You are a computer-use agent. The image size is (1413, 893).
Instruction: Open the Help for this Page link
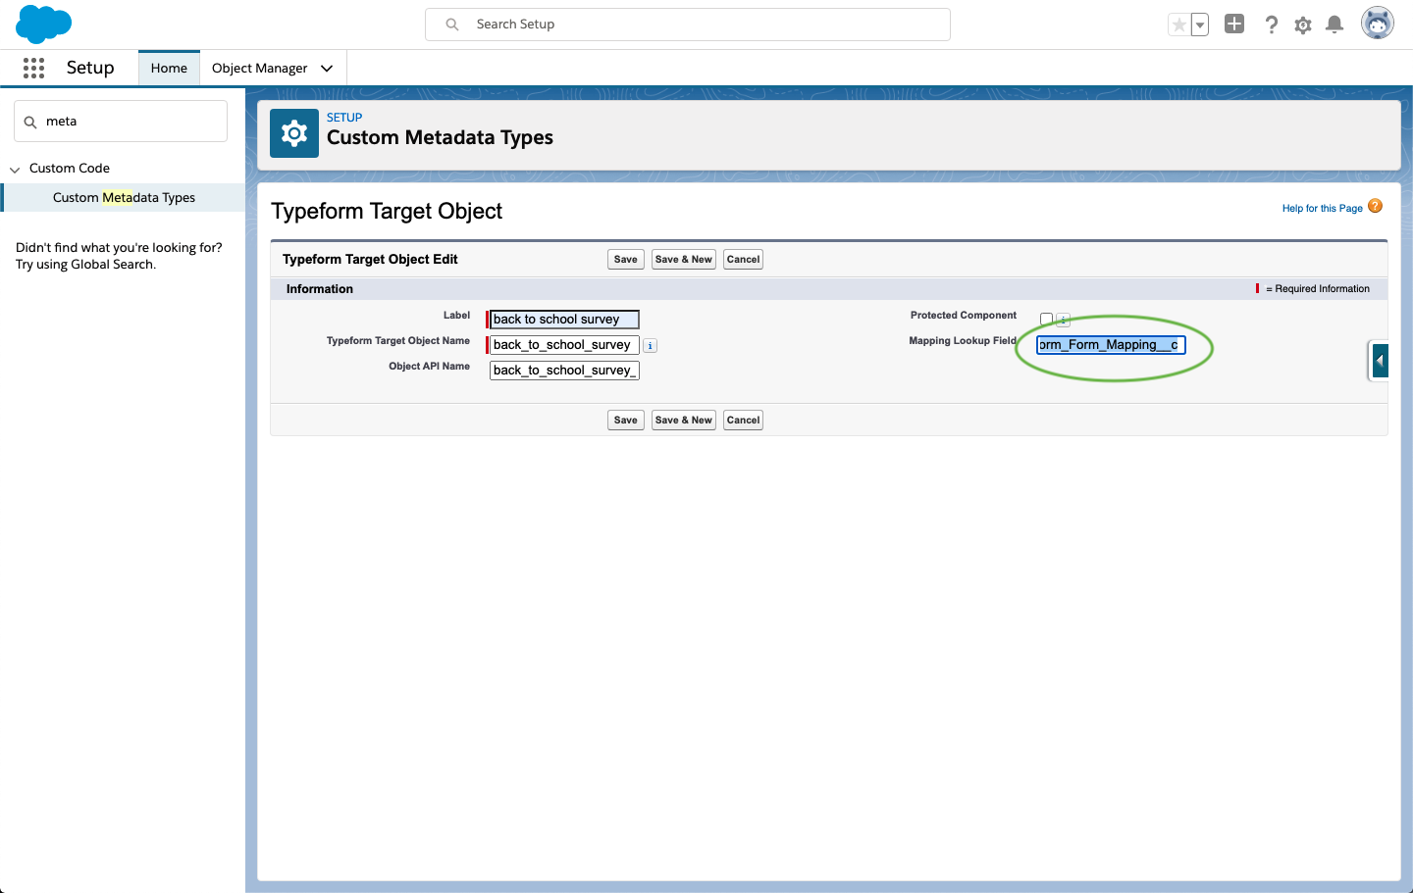(x=1322, y=208)
